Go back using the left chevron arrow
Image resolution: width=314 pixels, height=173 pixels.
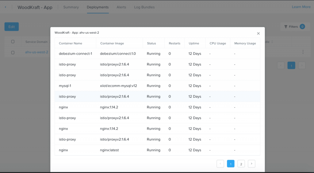click(x=6, y=7)
